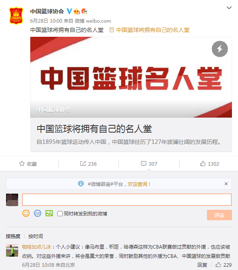Focus the comment text input box
Viewport: 238px width, 270px height.
(x=127, y=200)
